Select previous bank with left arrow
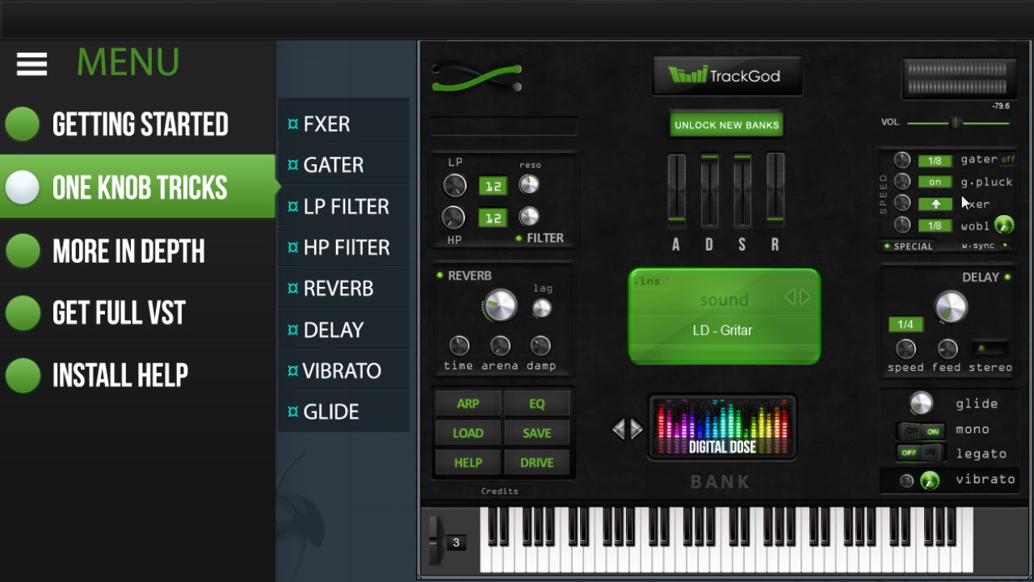1034x582 pixels. point(619,429)
